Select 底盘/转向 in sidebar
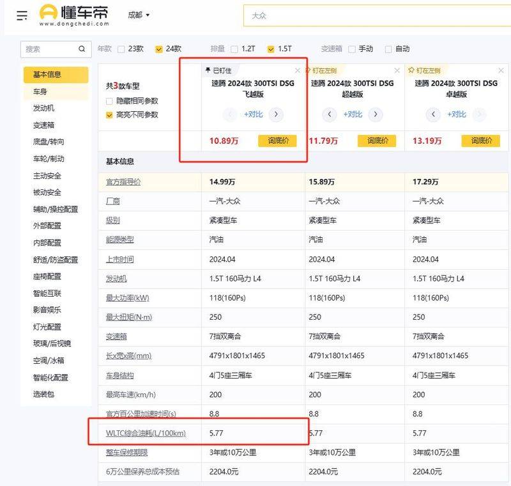The height and width of the screenshot is (486, 511). coord(49,141)
